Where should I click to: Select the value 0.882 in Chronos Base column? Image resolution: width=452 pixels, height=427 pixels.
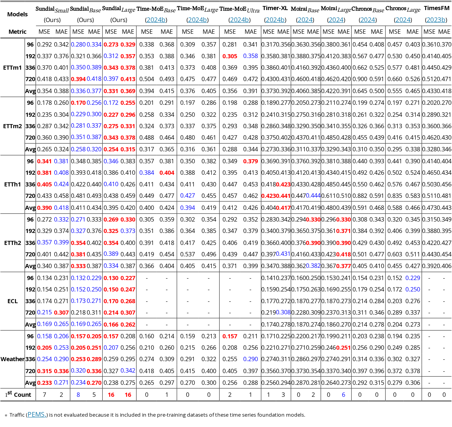coord(360,196)
